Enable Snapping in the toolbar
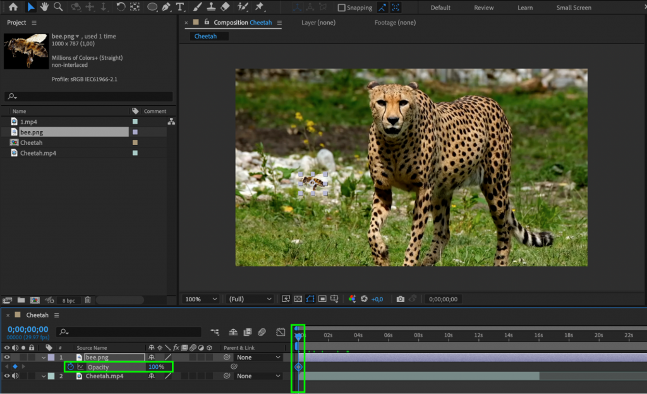Image resolution: width=647 pixels, height=394 pixels. pos(340,7)
